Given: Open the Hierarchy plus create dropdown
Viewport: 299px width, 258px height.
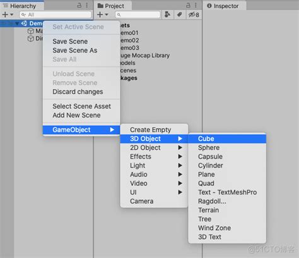Looking at the screenshot, I should tap(8, 15).
